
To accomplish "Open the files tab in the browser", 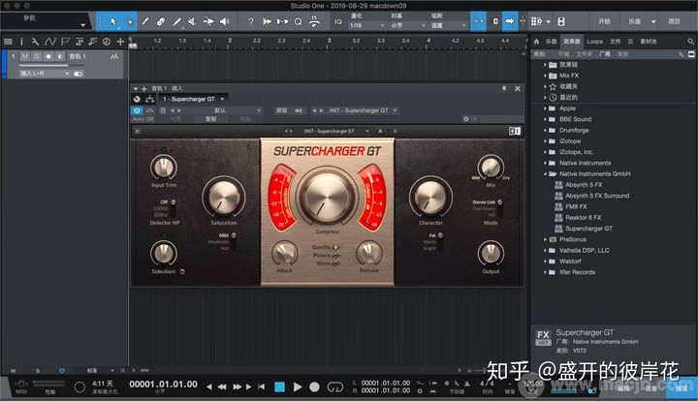I will coord(615,42).
